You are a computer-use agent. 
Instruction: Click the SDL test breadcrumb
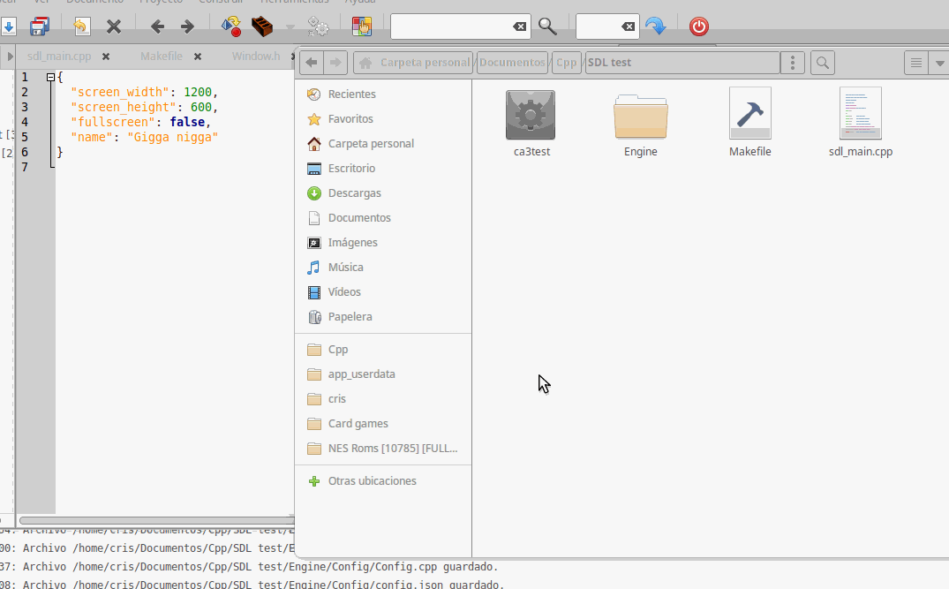682,63
